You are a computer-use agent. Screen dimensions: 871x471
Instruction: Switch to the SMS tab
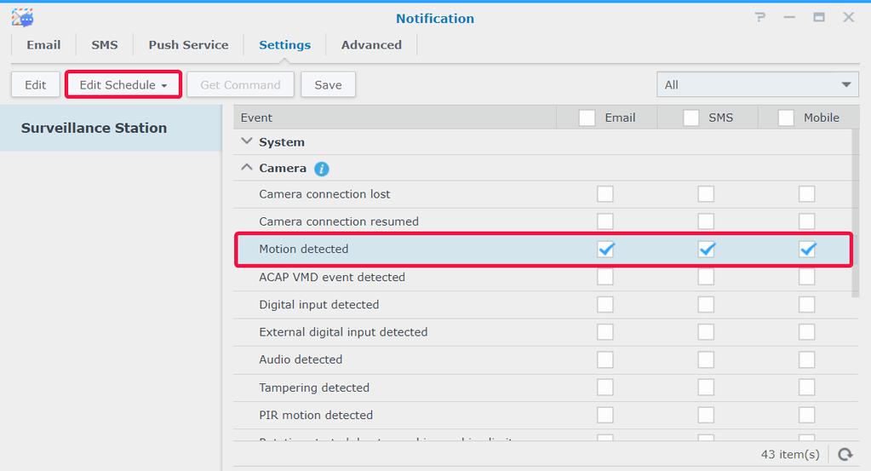point(105,45)
